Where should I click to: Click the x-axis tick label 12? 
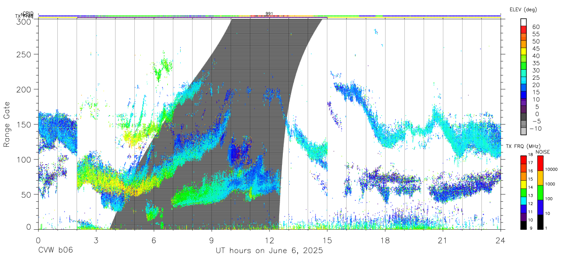pyautogui.click(x=269, y=240)
